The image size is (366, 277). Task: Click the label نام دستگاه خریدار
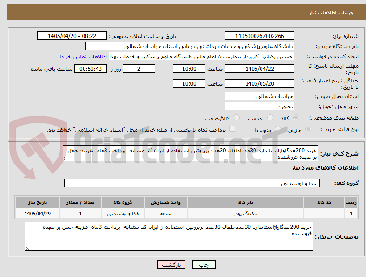point(337,47)
